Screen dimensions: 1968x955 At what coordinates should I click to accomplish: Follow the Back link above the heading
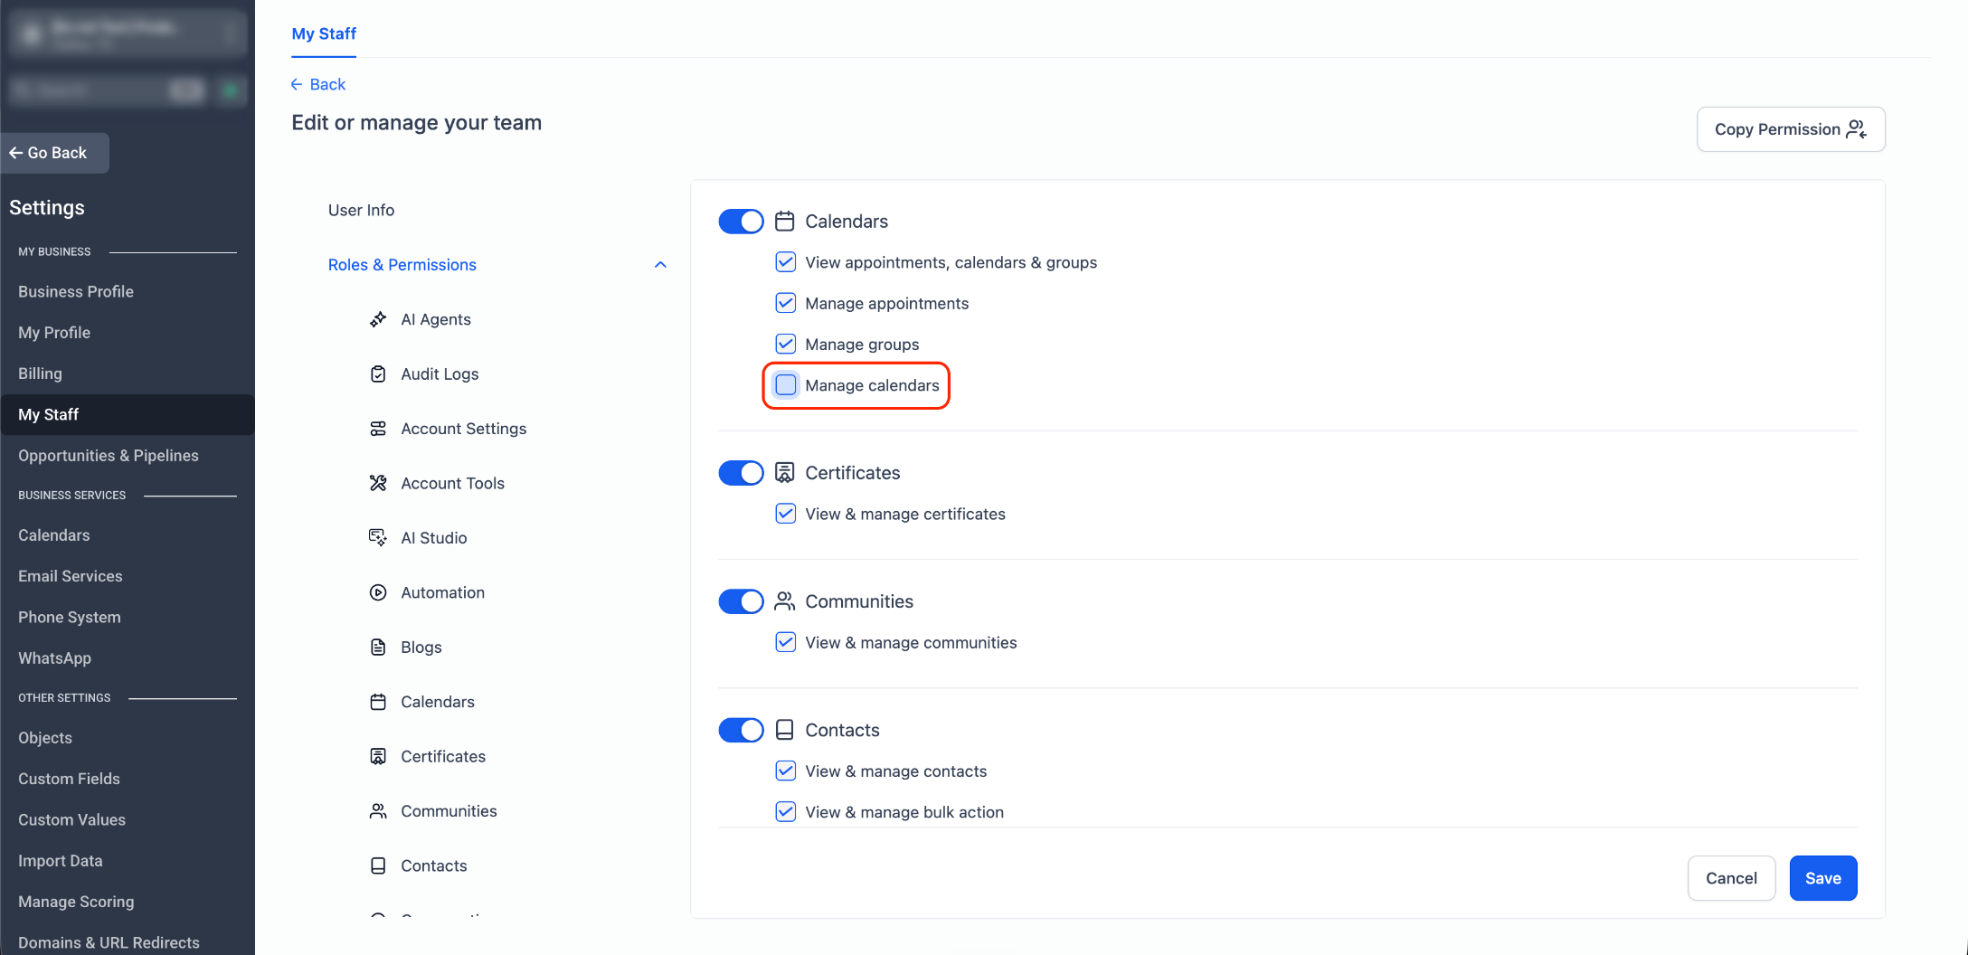tap(318, 84)
